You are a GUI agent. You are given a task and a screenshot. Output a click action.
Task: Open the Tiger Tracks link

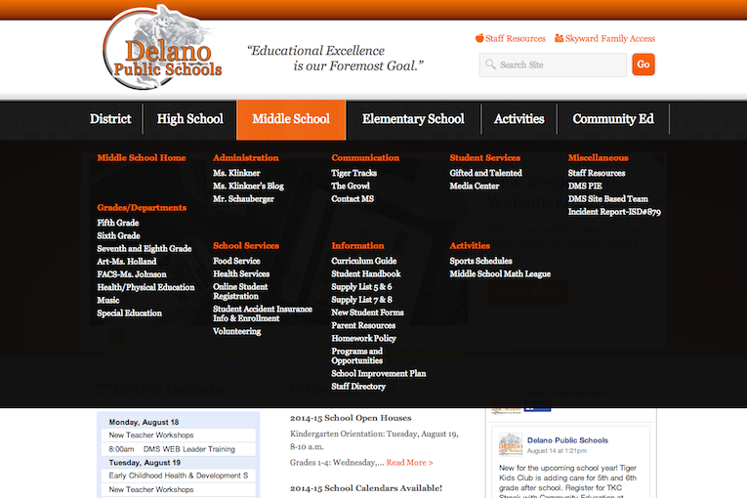(x=353, y=173)
